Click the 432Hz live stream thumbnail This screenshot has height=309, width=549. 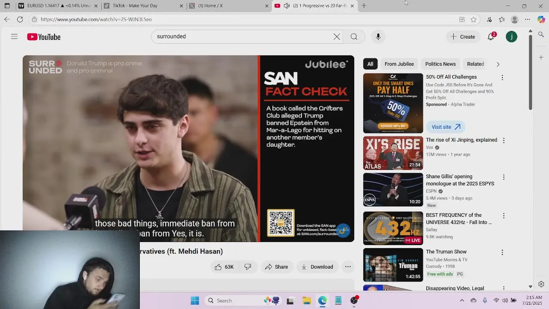click(393, 228)
